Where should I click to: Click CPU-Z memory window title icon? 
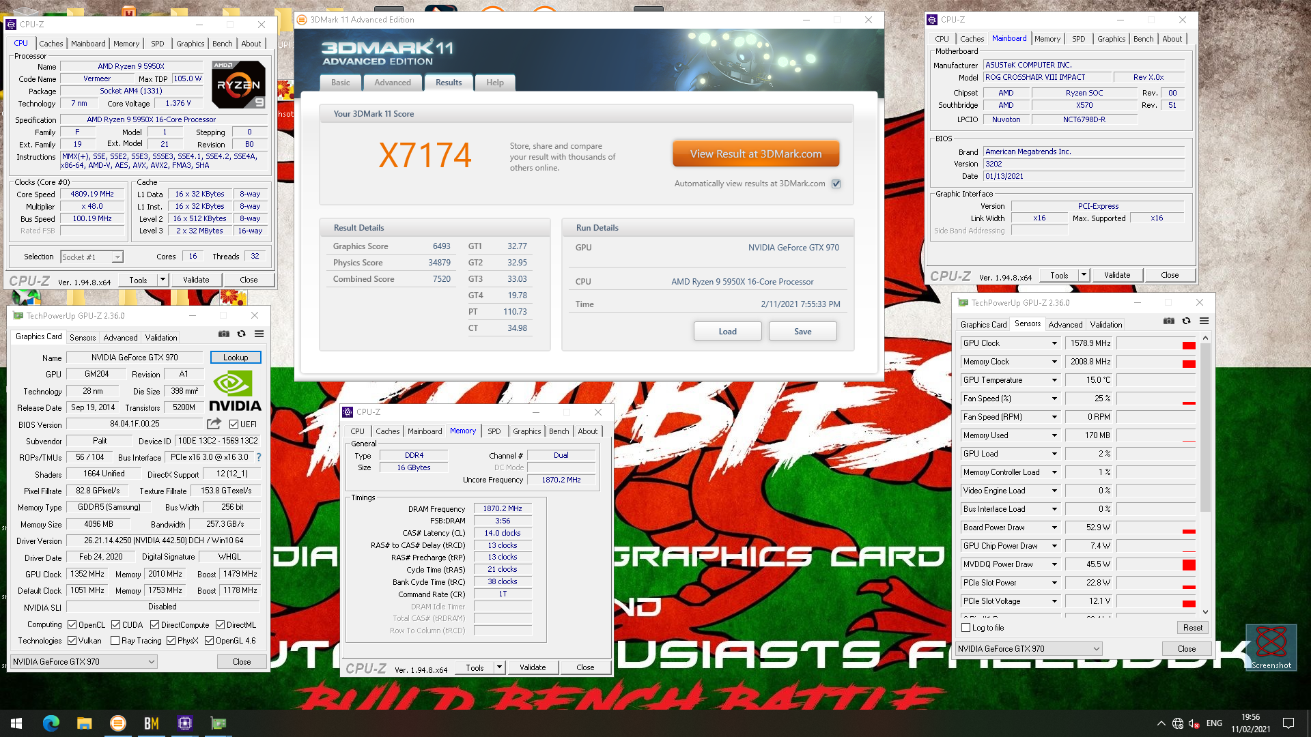pyautogui.click(x=348, y=412)
